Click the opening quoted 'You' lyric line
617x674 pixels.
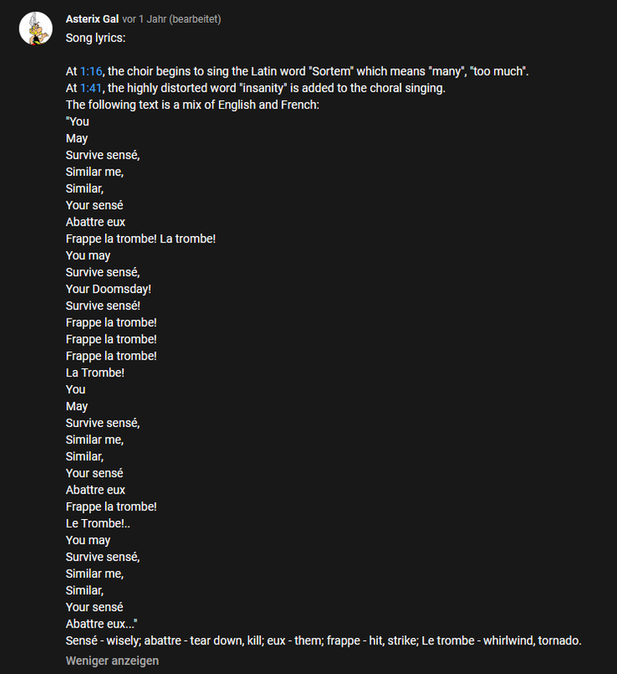point(77,121)
